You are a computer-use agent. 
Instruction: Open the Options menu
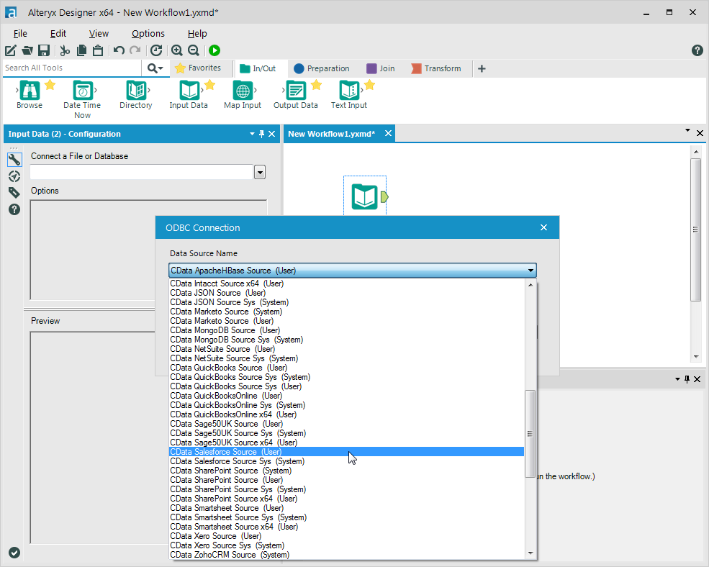point(148,34)
